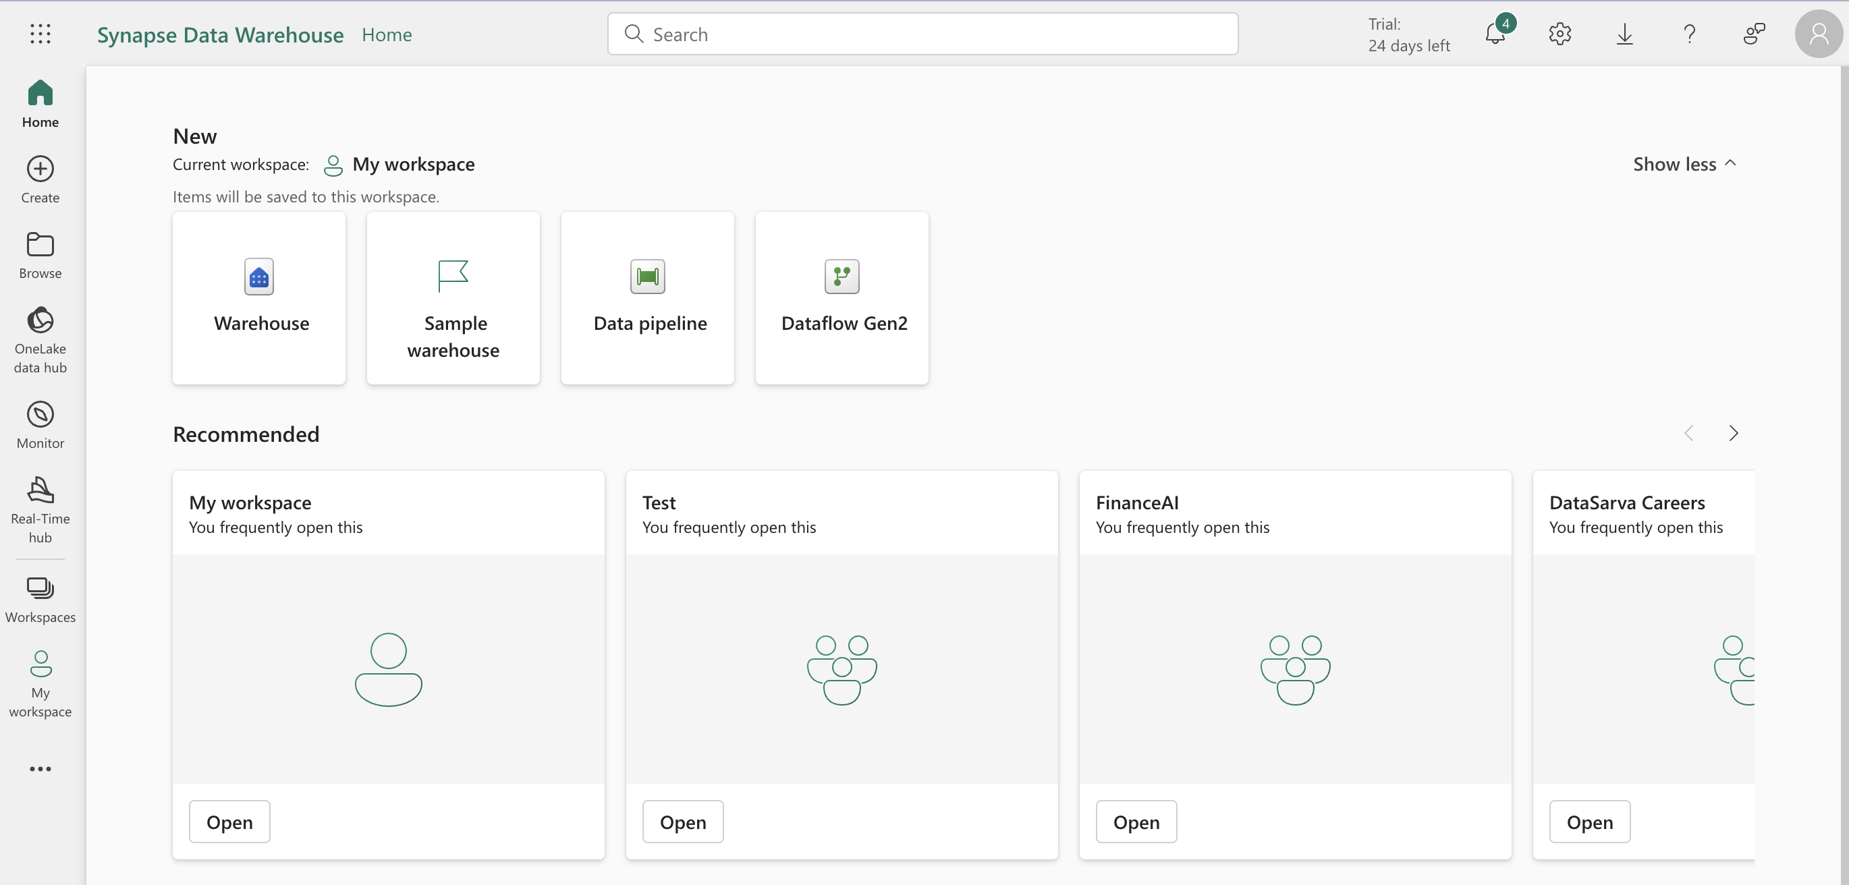Open the FinanceAI workspace card

(x=1136, y=822)
